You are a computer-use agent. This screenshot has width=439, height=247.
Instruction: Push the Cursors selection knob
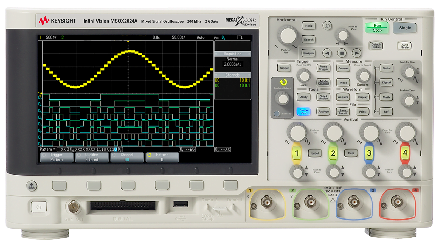[364, 76]
